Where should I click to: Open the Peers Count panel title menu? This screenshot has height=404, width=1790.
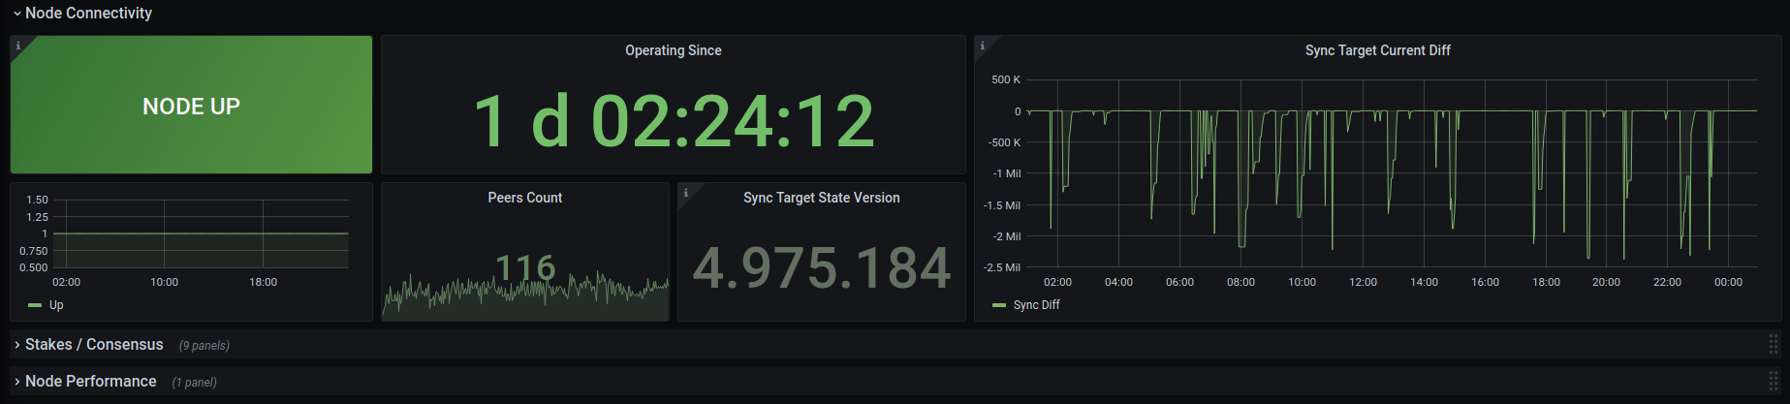(x=524, y=198)
